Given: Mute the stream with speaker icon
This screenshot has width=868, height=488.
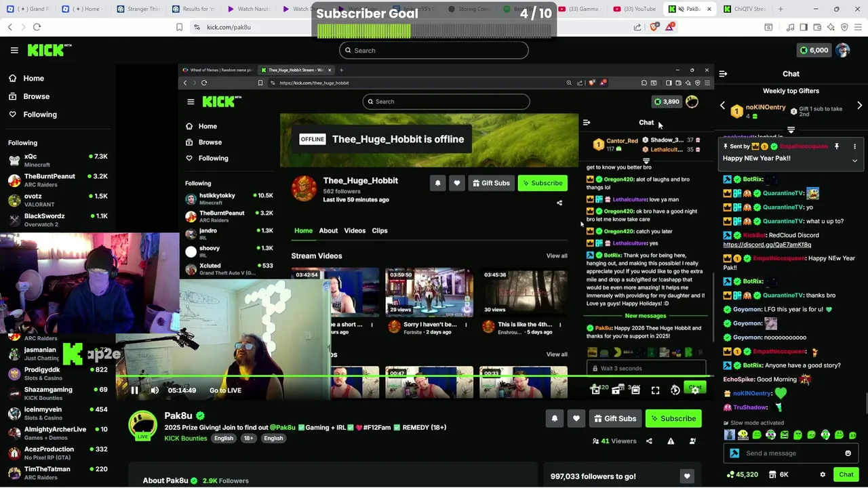Looking at the screenshot, I should (155, 390).
